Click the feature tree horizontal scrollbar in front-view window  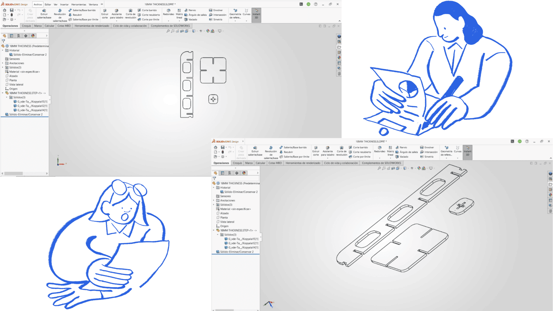coord(14,173)
